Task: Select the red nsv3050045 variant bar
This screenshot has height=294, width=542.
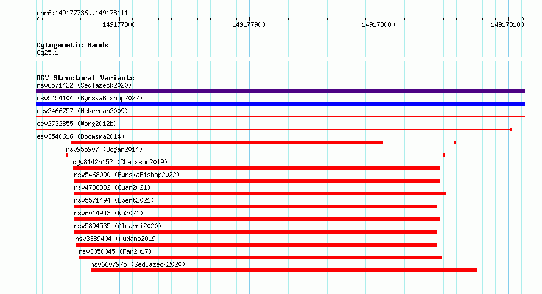Action: click(260, 257)
